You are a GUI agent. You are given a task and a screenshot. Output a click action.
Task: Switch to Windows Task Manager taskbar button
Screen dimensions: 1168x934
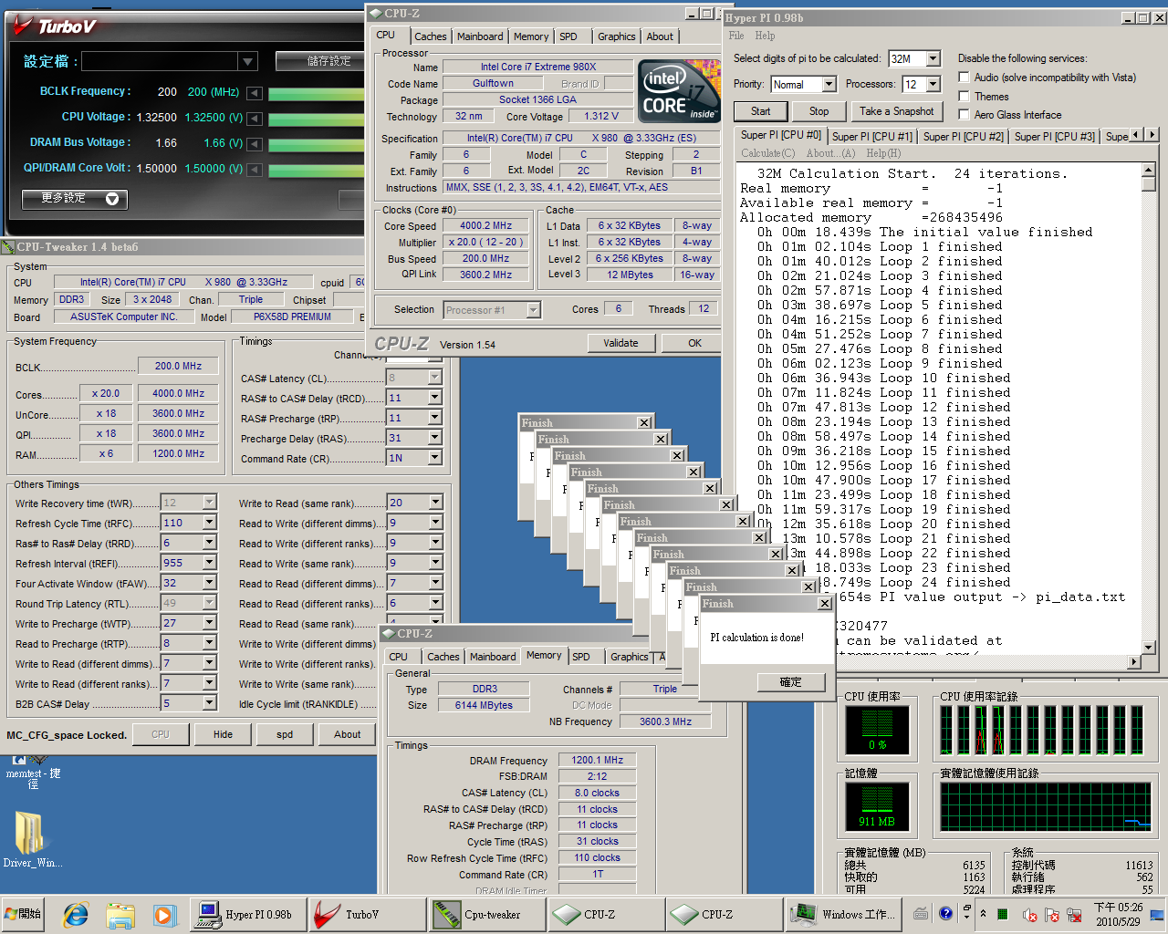click(x=845, y=914)
